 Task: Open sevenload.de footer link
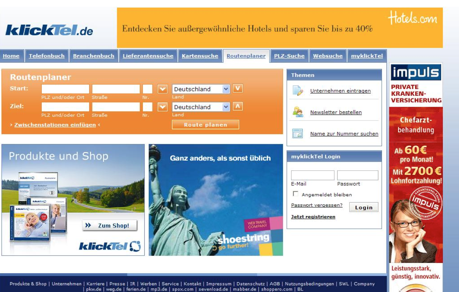pyautogui.click(x=214, y=289)
